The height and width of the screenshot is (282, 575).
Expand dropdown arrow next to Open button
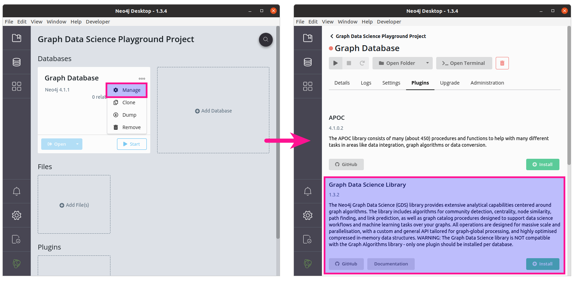(77, 144)
